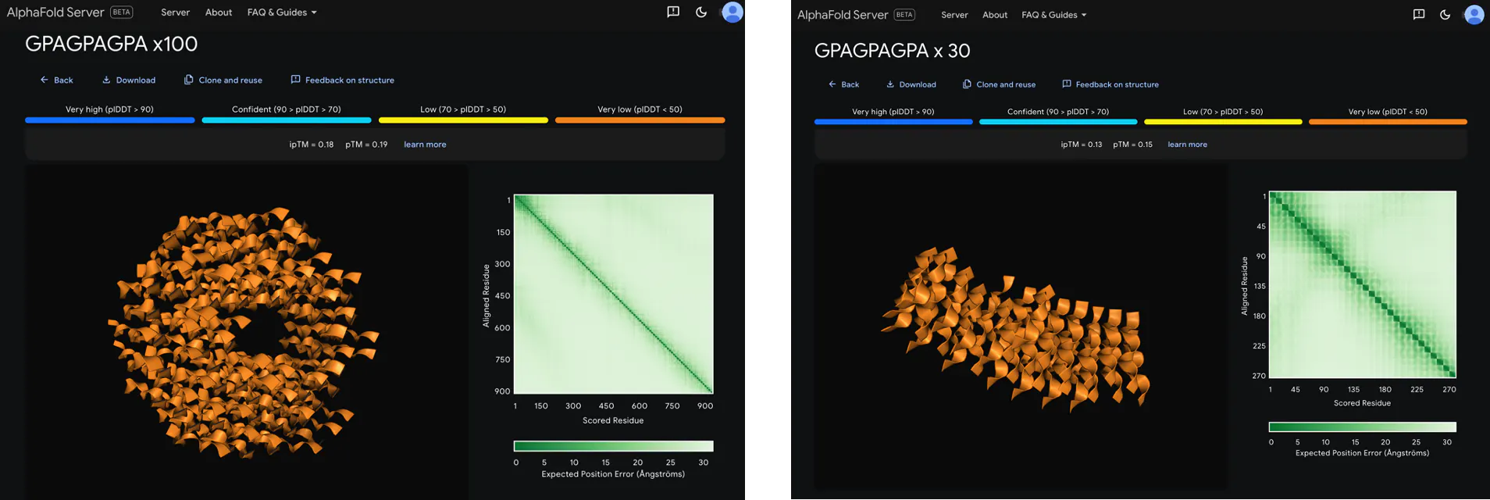Click ipTM = 0.13 value

click(1082, 145)
